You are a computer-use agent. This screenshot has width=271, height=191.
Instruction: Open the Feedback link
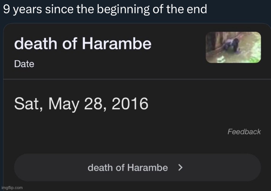[244, 132]
